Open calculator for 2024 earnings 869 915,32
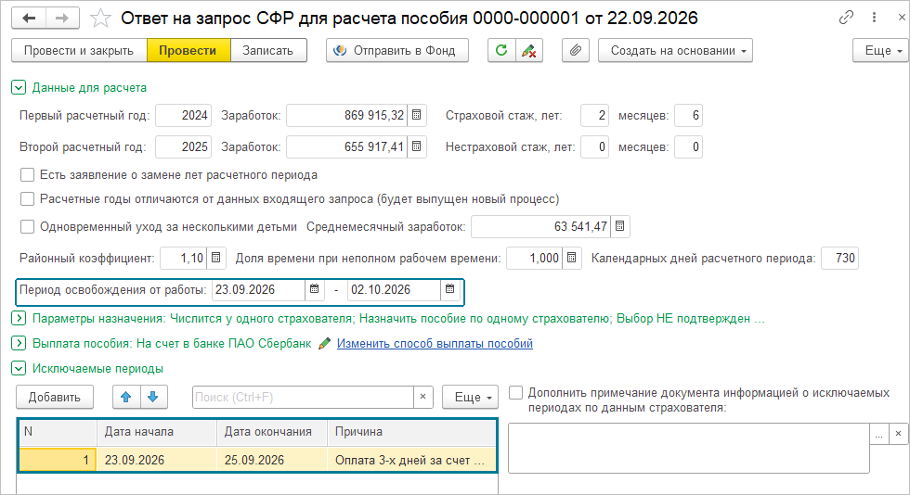 click(x=417, y=115)
